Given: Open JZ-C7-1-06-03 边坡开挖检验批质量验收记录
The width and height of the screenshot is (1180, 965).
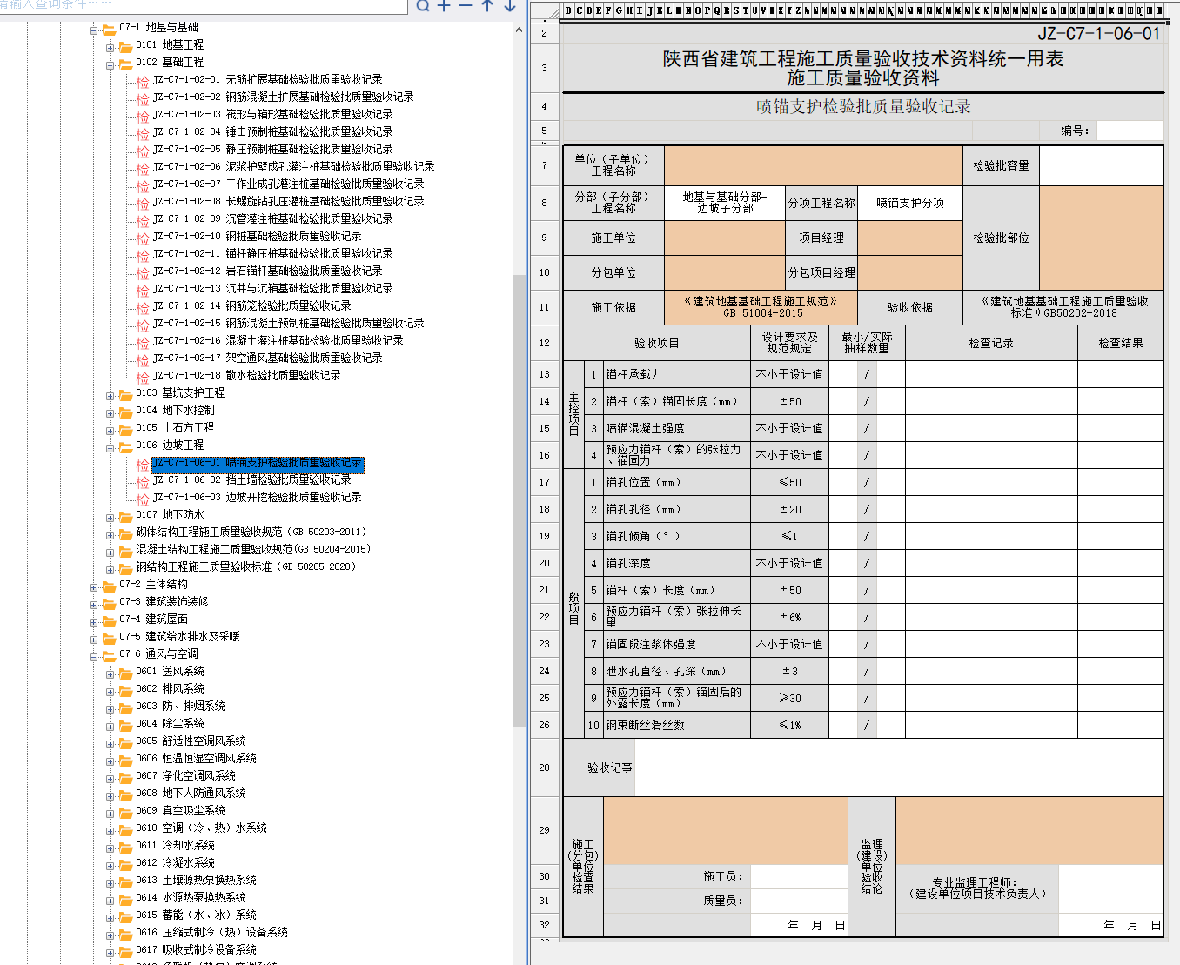Looking at the screenshot, I should pos(257,497).
